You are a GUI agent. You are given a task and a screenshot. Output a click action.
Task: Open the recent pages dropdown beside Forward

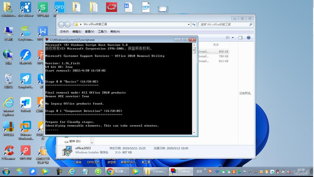[72, 24]
